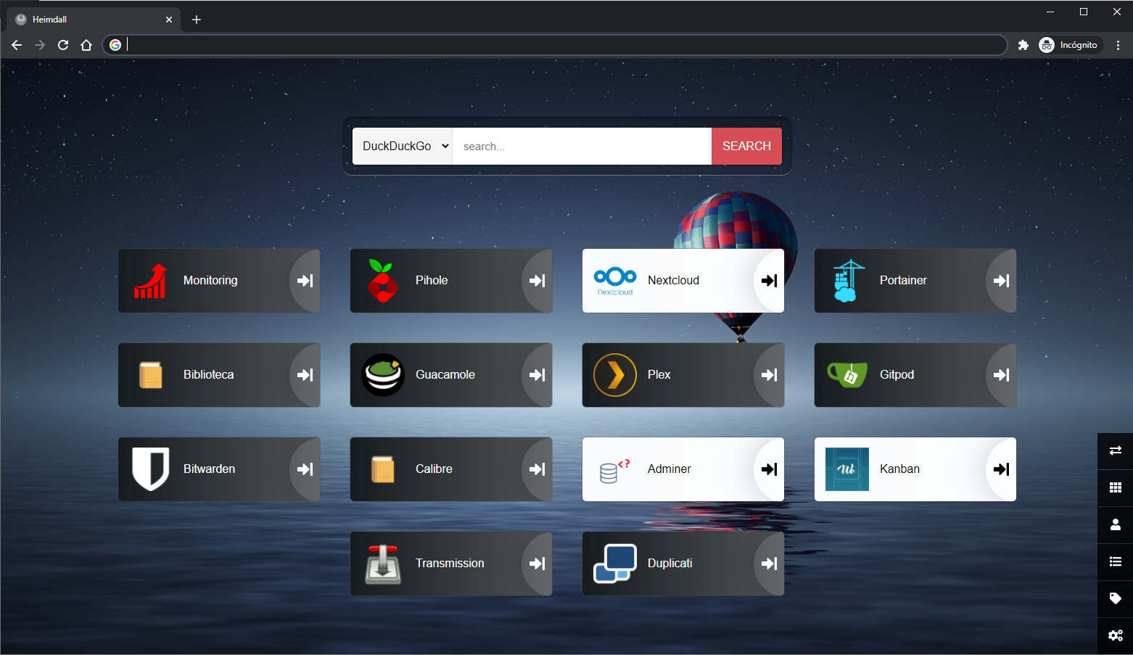Screen dimensions: 1133x655
Task: Open the settings gears icon in sidebar
Action: (1116, 635)
